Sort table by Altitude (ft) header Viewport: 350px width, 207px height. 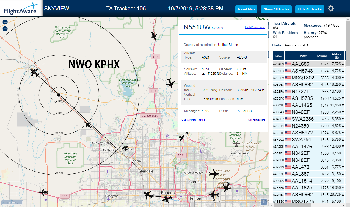click(337, 56)
